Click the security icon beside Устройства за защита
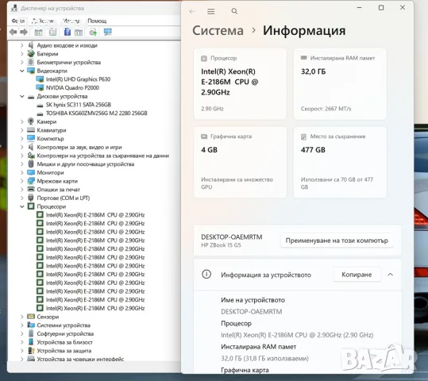428x381 pixels. click(31, 350)
